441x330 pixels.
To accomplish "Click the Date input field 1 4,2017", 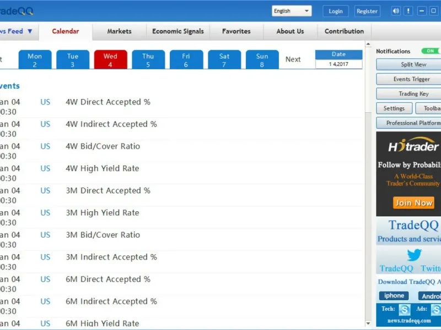I will click(338, 64).
